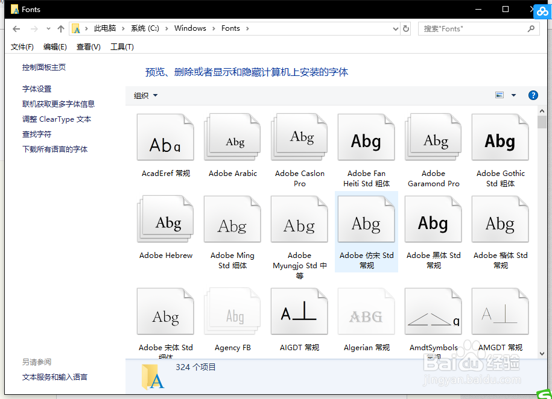Expand the chevron before 此电脑 in path
Screen dimensions: 552x399
tap(86, 28)
